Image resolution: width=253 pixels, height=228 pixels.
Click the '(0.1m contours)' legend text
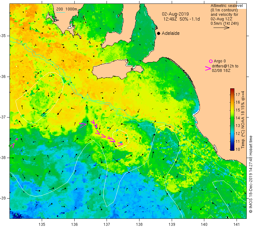tap(224, 10)
